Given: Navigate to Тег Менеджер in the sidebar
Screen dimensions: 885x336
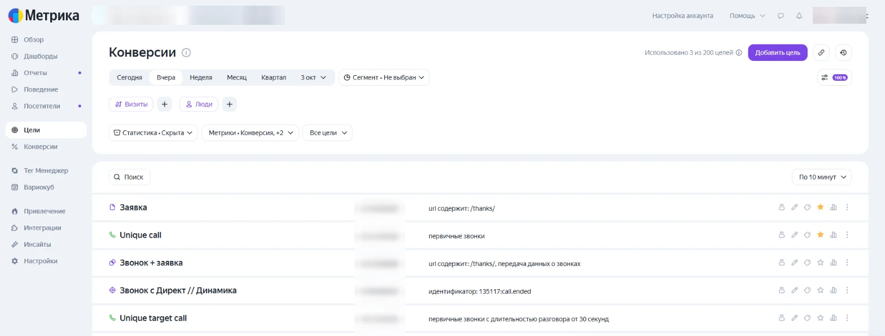Looking at the screenshot, I should coord(46,171).
